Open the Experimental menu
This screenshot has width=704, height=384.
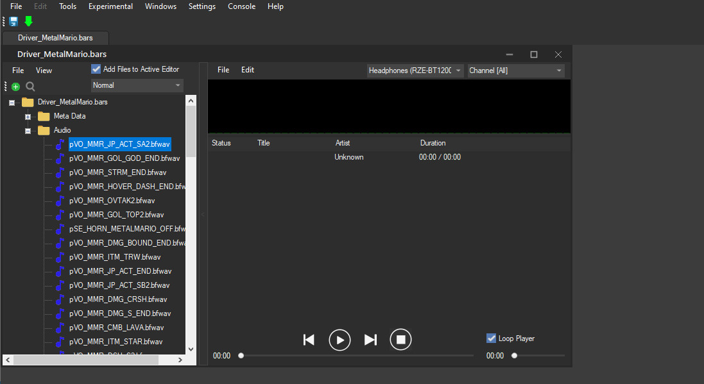click(110, 6)
